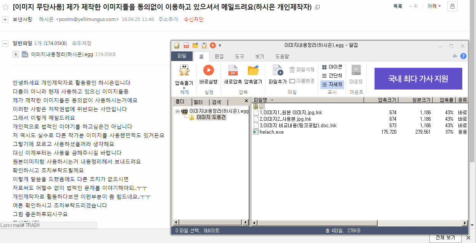
Task: Switch to the 검색 panel tab
Action: (216, 102)
